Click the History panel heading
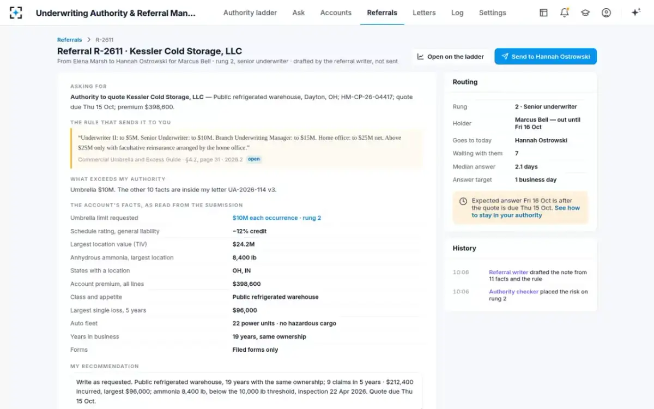 (x=464, y=248)
